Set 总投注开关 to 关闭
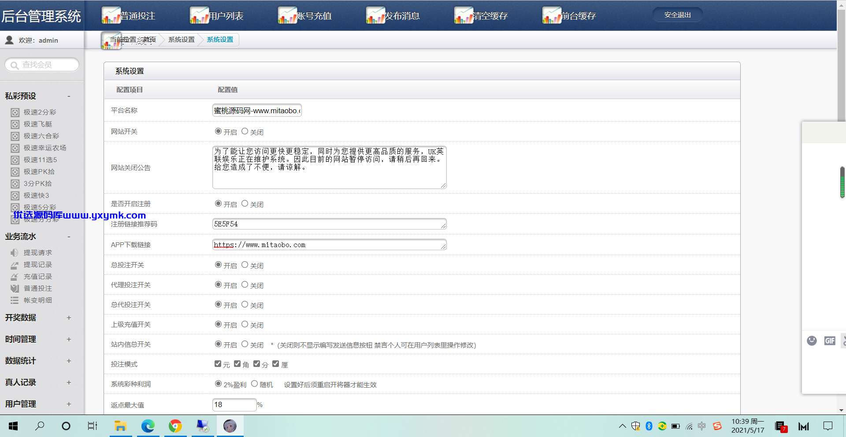Image resolution: width=846 pixels, height=437 pixels. (245, 265)
